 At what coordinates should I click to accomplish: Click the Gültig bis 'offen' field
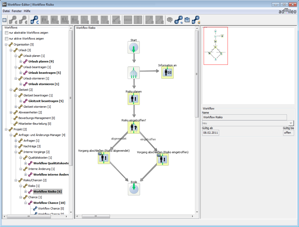(x=288, y=133)
